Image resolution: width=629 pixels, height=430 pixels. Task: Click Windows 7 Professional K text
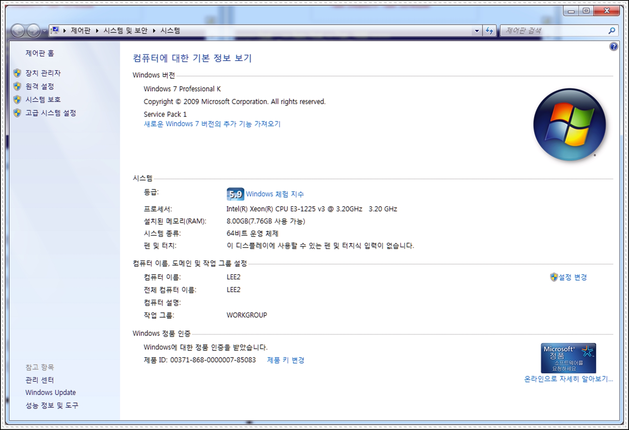182,89
